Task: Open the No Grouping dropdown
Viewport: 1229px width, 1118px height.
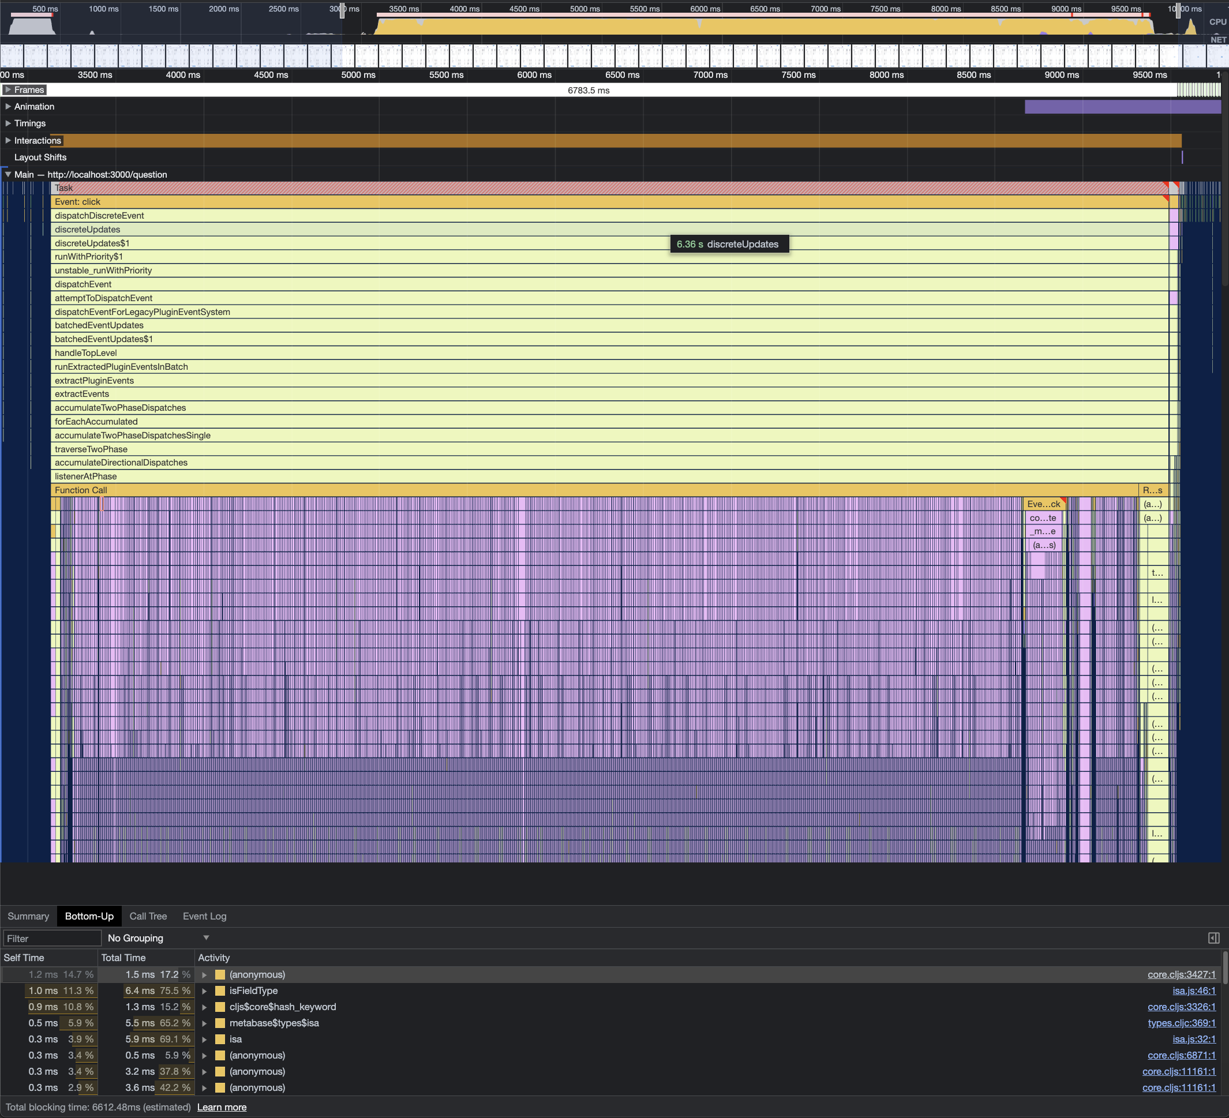Action: click(155, 937)
